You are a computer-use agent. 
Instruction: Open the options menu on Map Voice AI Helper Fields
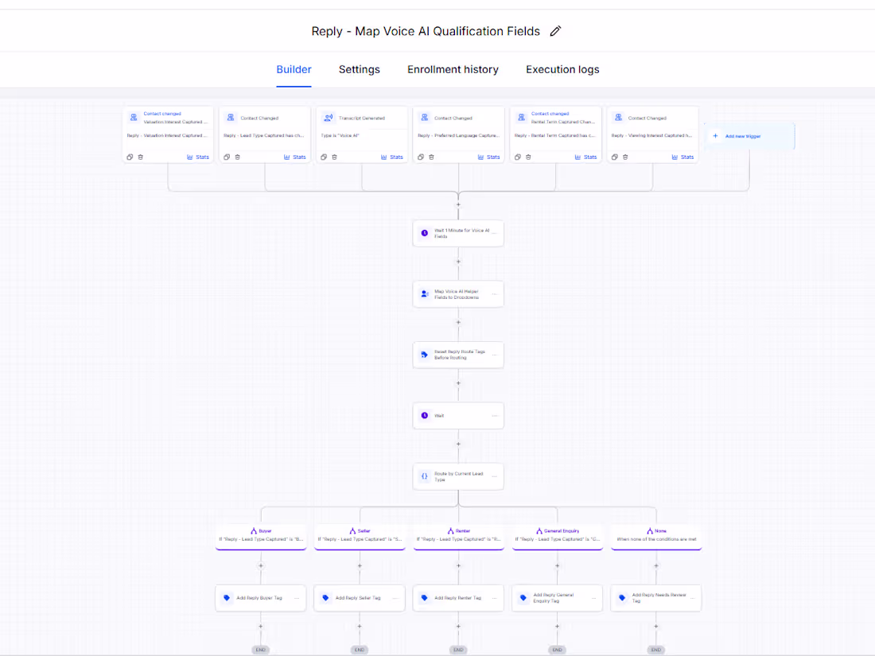click(x=495, y=294)
